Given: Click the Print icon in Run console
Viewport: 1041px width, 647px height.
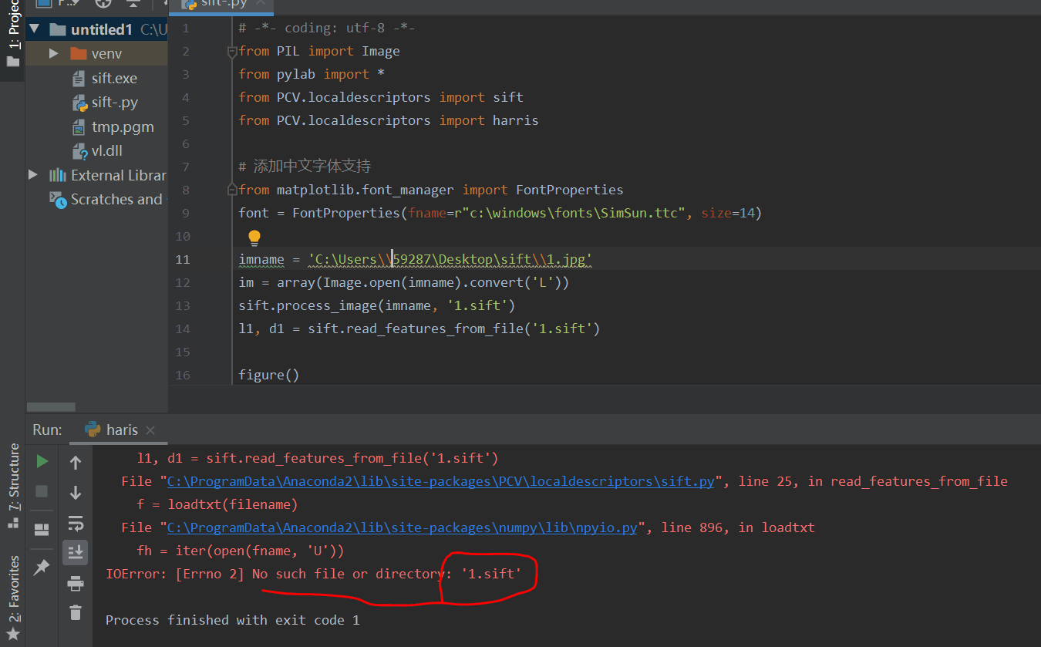Looking at the screenshot, I should point(76,584).
